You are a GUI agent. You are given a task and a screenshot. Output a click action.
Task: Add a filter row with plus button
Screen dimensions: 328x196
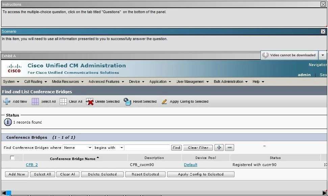tap(219, 148)
